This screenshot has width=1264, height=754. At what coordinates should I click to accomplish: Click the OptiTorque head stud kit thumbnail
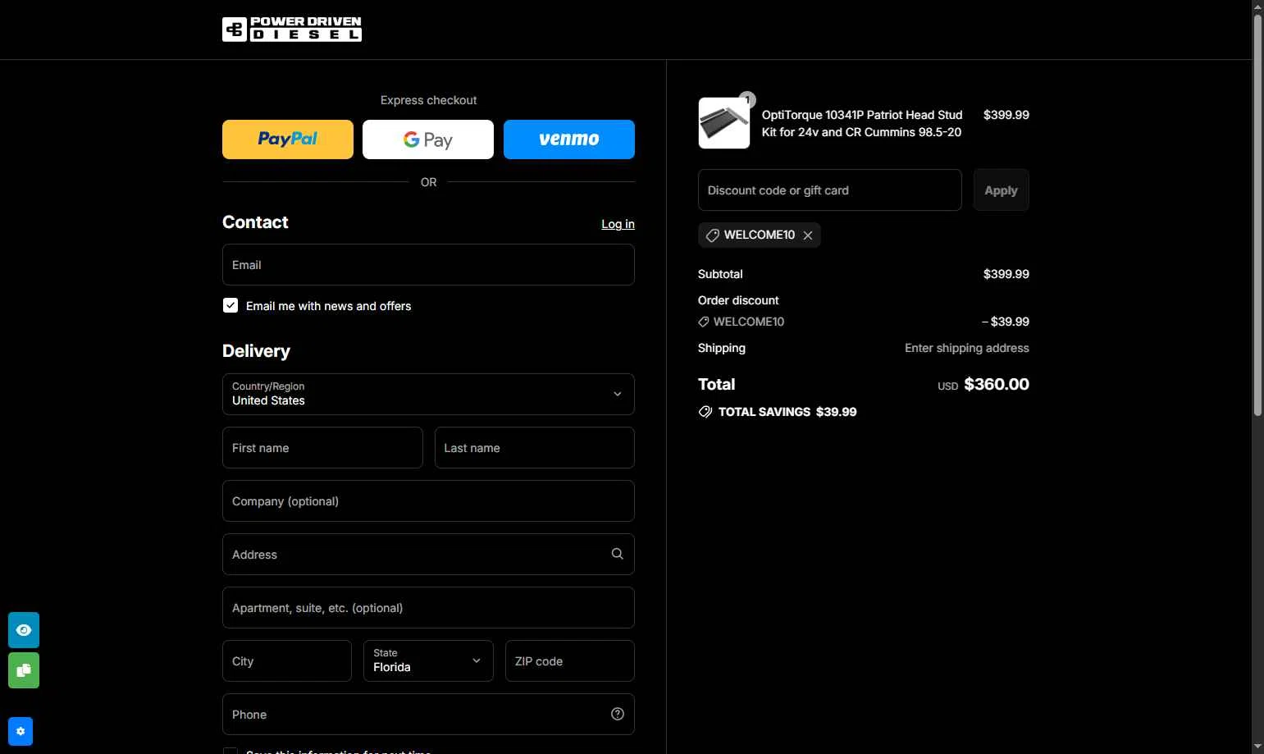724,123
